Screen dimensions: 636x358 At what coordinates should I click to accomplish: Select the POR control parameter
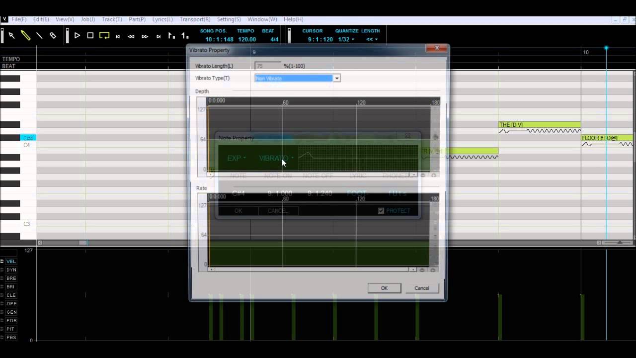tap(11, 321)
